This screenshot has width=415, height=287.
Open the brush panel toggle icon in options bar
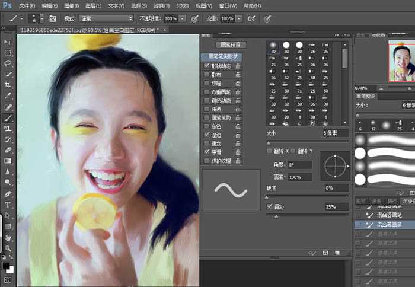[53, 19]
